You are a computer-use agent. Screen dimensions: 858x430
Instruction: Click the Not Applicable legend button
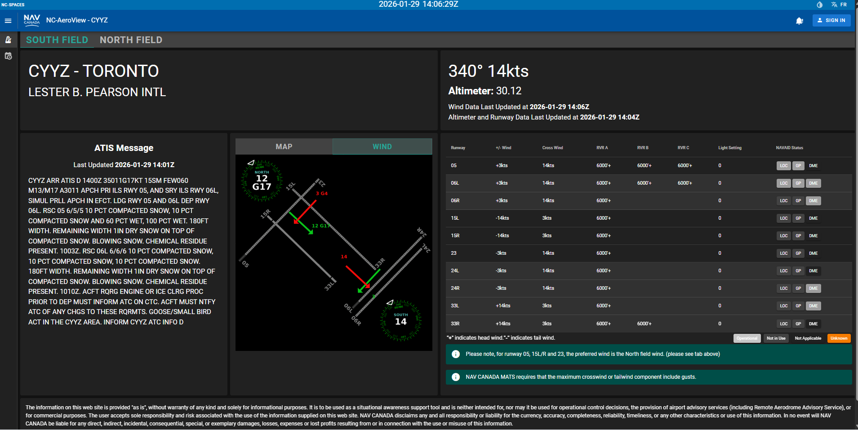click(x=808, y=338)
